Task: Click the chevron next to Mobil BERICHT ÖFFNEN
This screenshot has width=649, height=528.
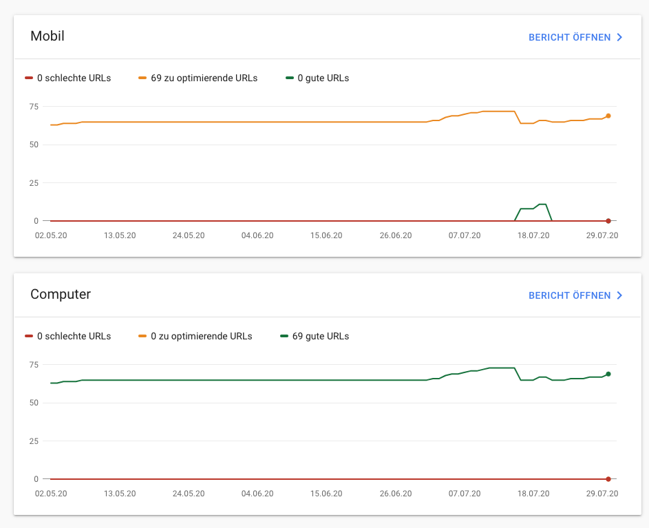Action: click(x=619, y=37)
